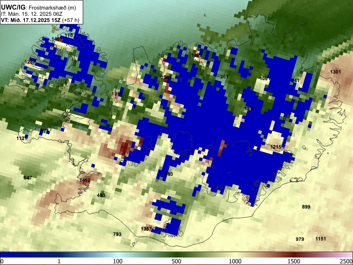
Task: Select the map value 261
Action: click(x=224, y=77)
